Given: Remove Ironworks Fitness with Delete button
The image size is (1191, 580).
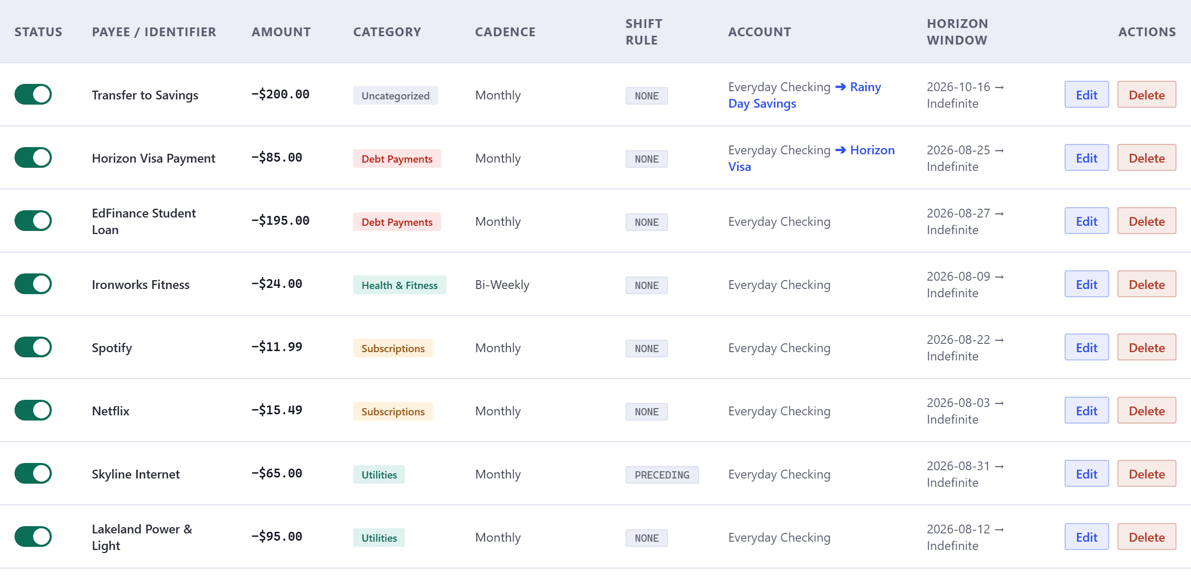Looking at the screenshot, I should 1146,284.
